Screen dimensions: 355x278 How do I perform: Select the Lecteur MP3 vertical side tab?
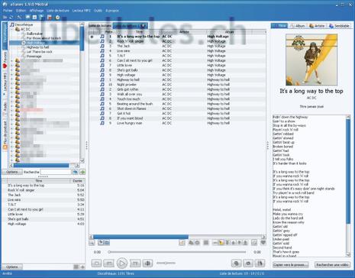(5, 84)
